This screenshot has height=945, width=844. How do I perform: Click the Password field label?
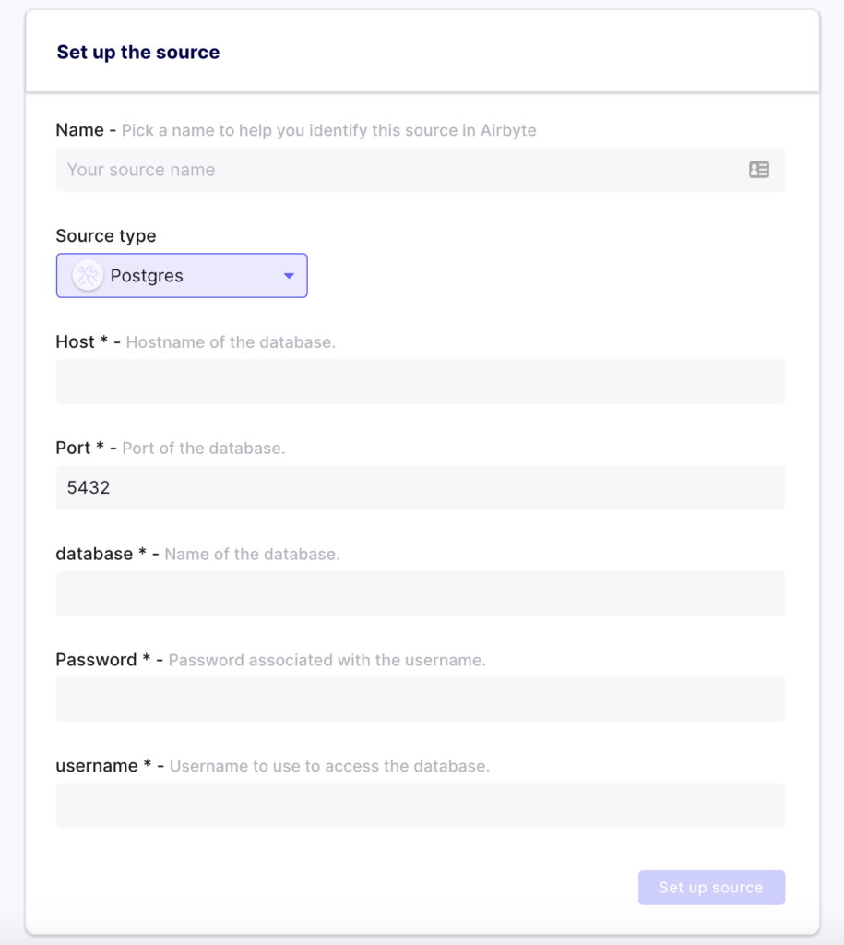[x=98, y=661]
